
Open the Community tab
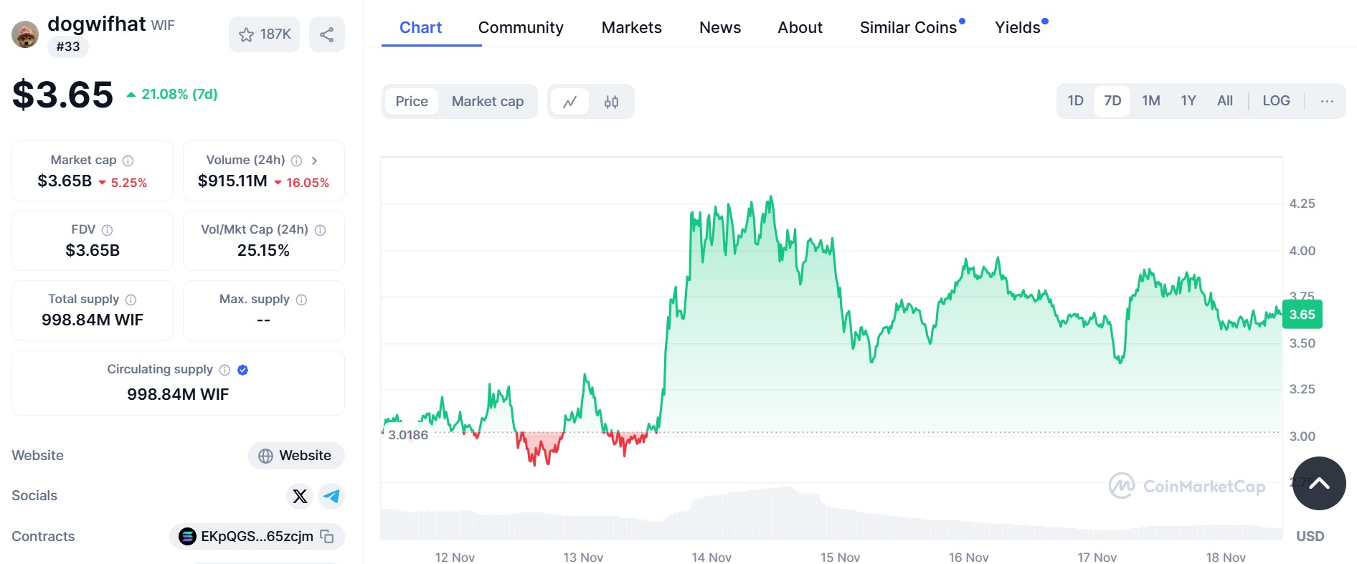(x=521, y=27)
